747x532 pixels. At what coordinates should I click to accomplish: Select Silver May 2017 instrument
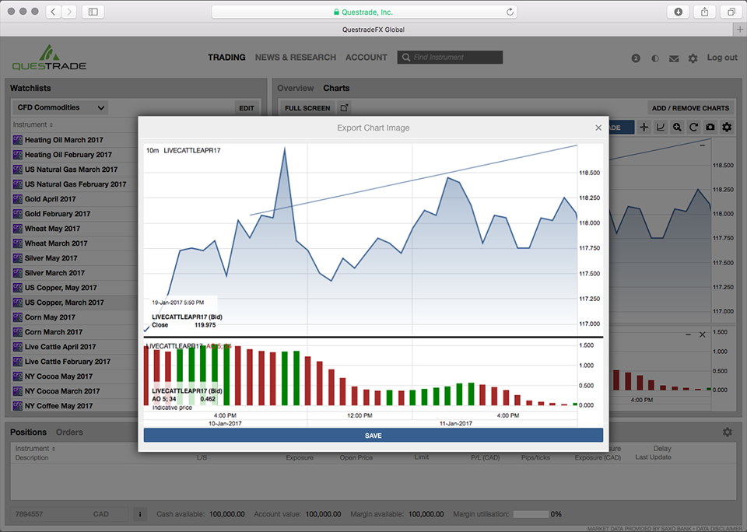(51, 258)
